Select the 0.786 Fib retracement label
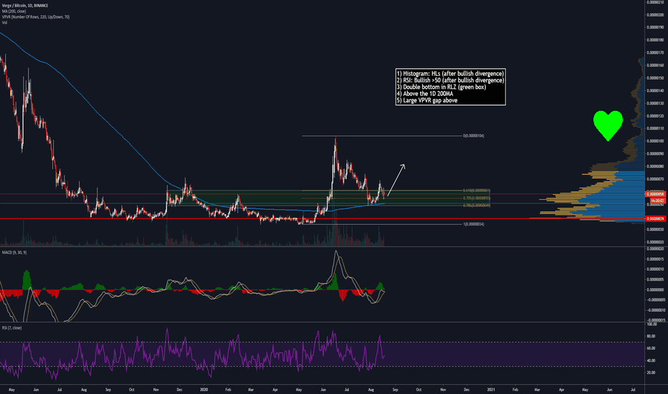This screenshot has width=668, height=394. (477, 206)
